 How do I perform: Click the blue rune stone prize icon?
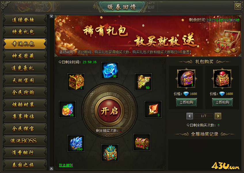point(110,70)
